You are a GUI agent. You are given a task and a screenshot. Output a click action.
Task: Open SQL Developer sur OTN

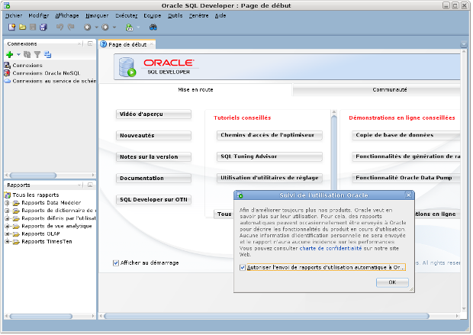point(153,200)
